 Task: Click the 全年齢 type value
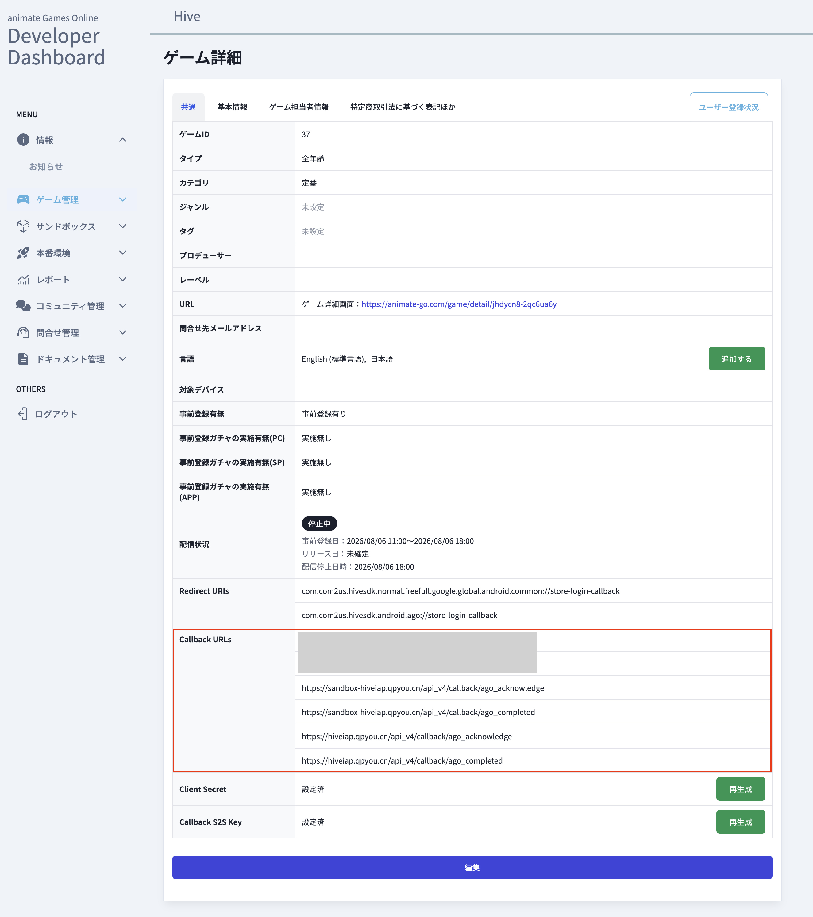click(x=313, y=158)
